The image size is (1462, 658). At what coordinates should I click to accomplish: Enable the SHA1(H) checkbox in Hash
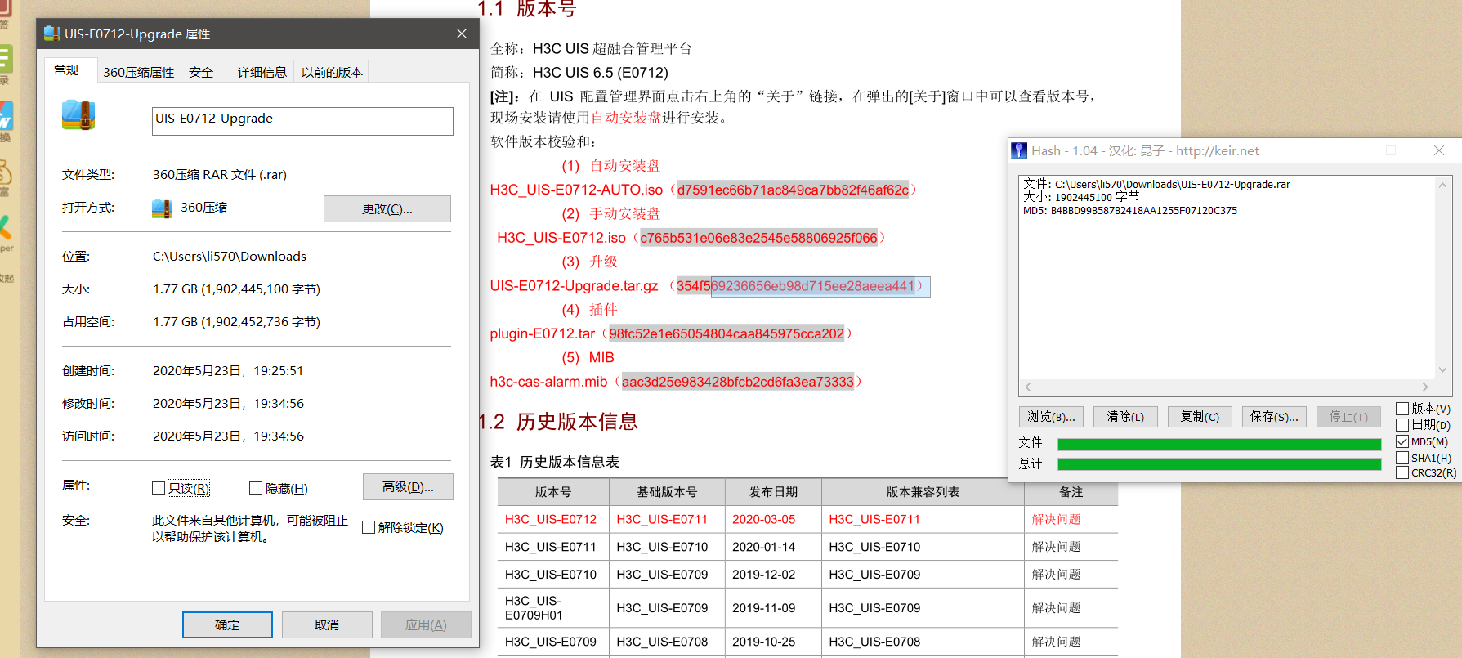click(1402, 458)
